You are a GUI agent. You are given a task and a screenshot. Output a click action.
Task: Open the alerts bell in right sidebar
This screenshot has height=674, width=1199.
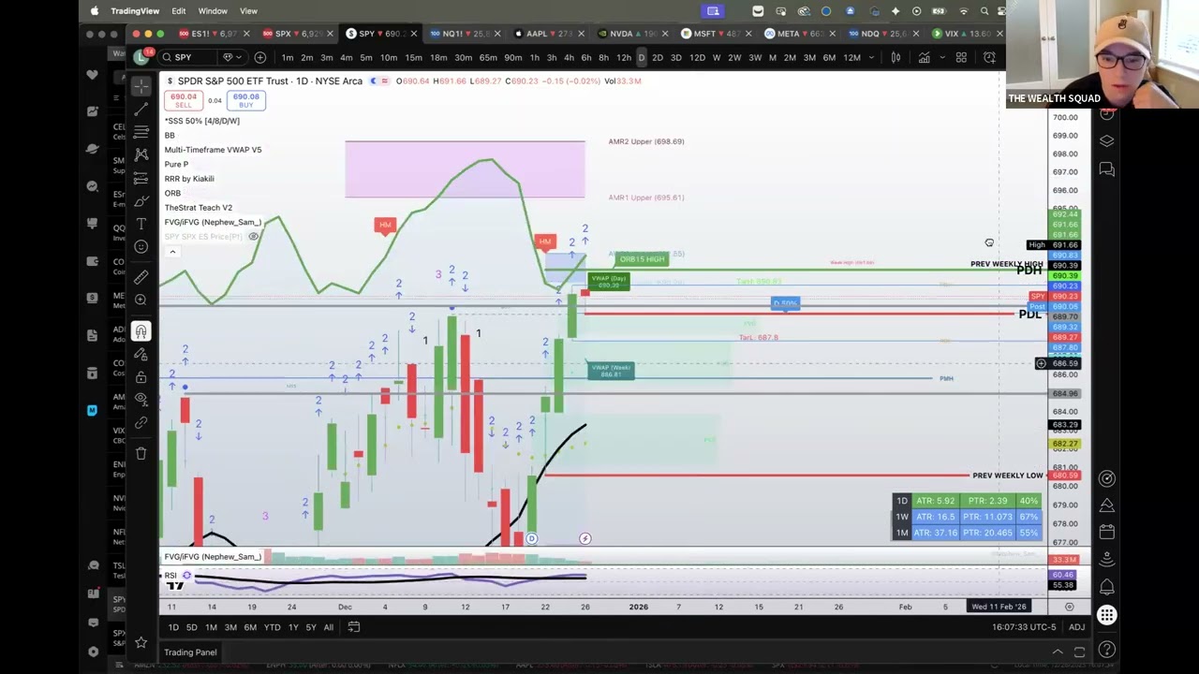click(x=1106, y=586)
